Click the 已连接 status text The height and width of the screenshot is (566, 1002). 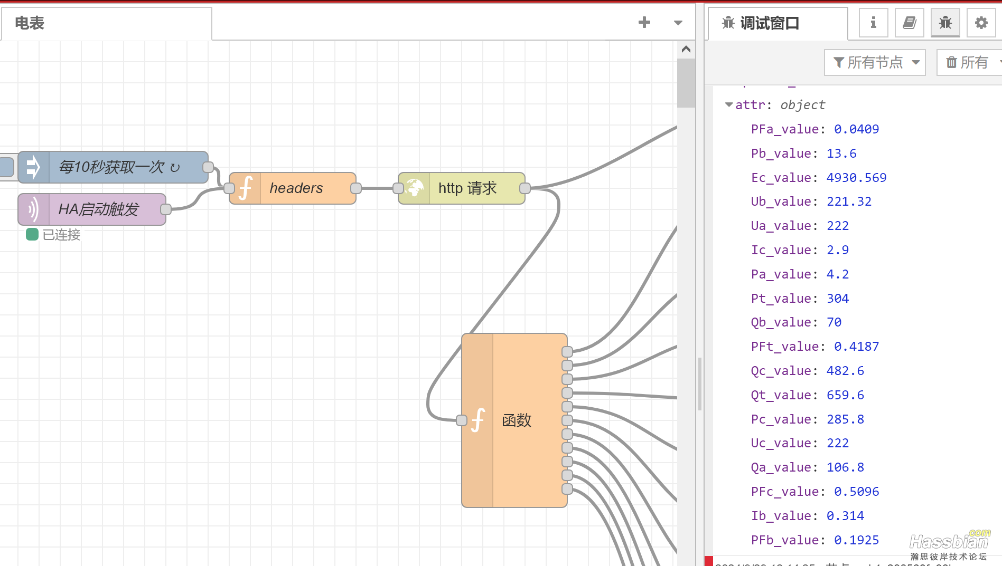pyautogui.click(x=61, y=235)
